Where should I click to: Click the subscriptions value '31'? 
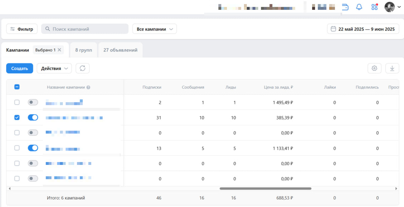159,118
